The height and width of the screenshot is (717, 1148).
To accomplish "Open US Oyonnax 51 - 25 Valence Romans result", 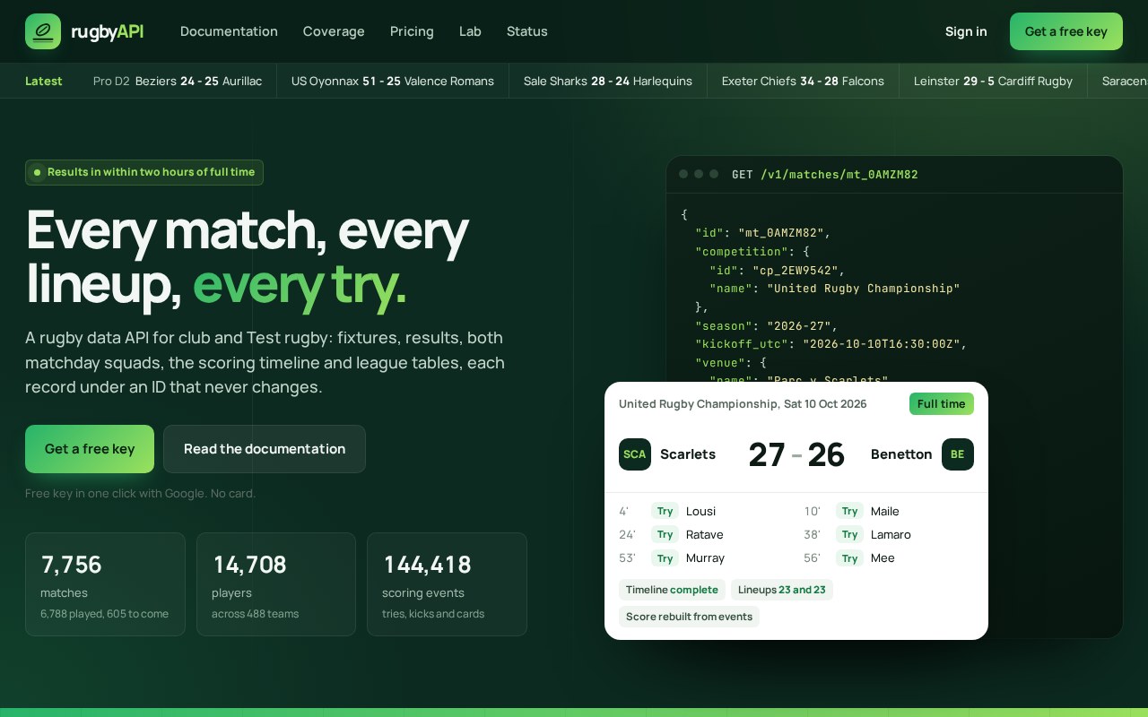I will 393,81.
